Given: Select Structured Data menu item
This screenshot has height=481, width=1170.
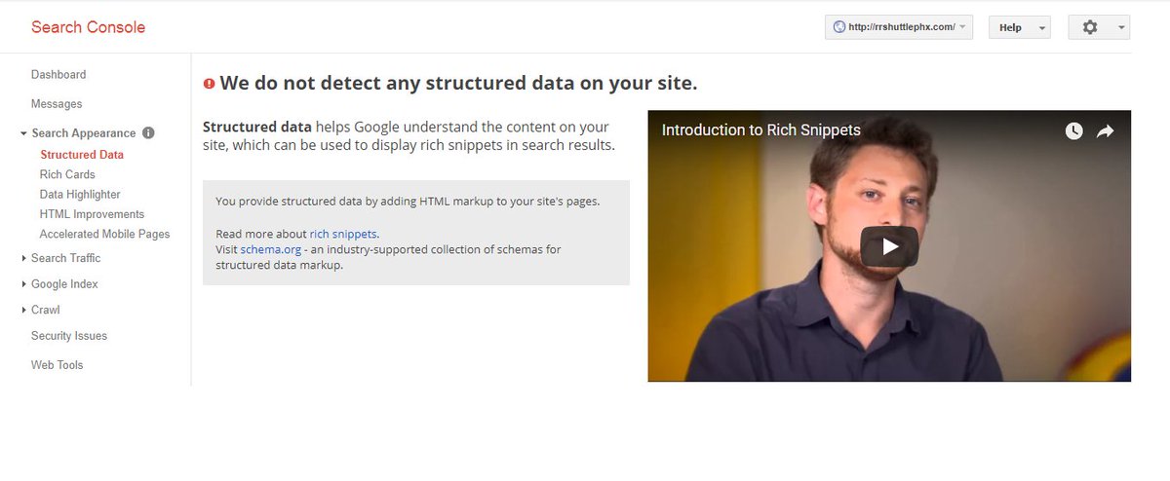Looking at the screenshot, I should tap(82, 155).
